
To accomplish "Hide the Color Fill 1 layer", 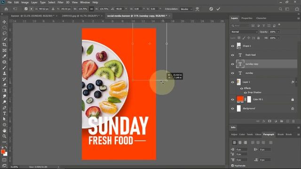I will pyautogui.click(x=232, y=100).
